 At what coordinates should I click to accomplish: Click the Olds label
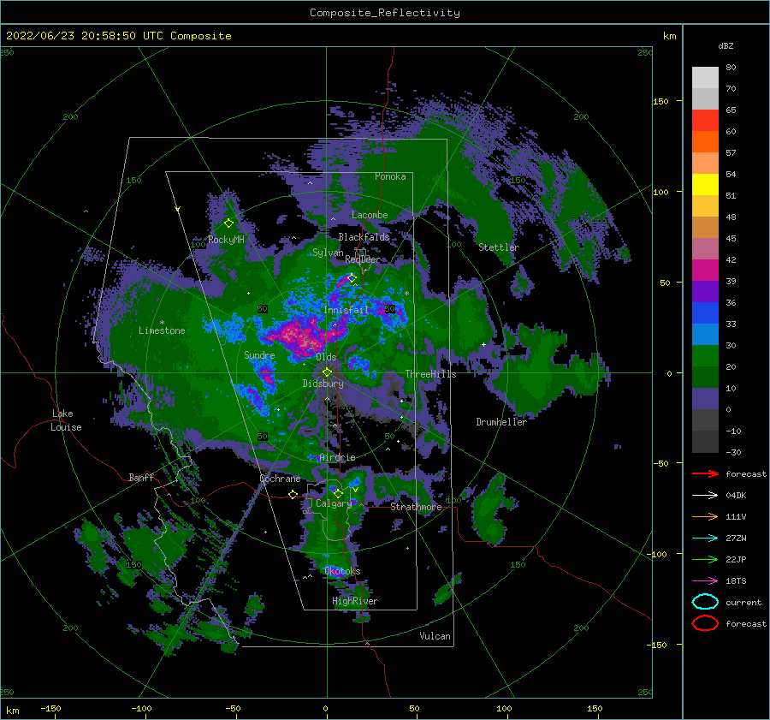click(x=326, y=357)
